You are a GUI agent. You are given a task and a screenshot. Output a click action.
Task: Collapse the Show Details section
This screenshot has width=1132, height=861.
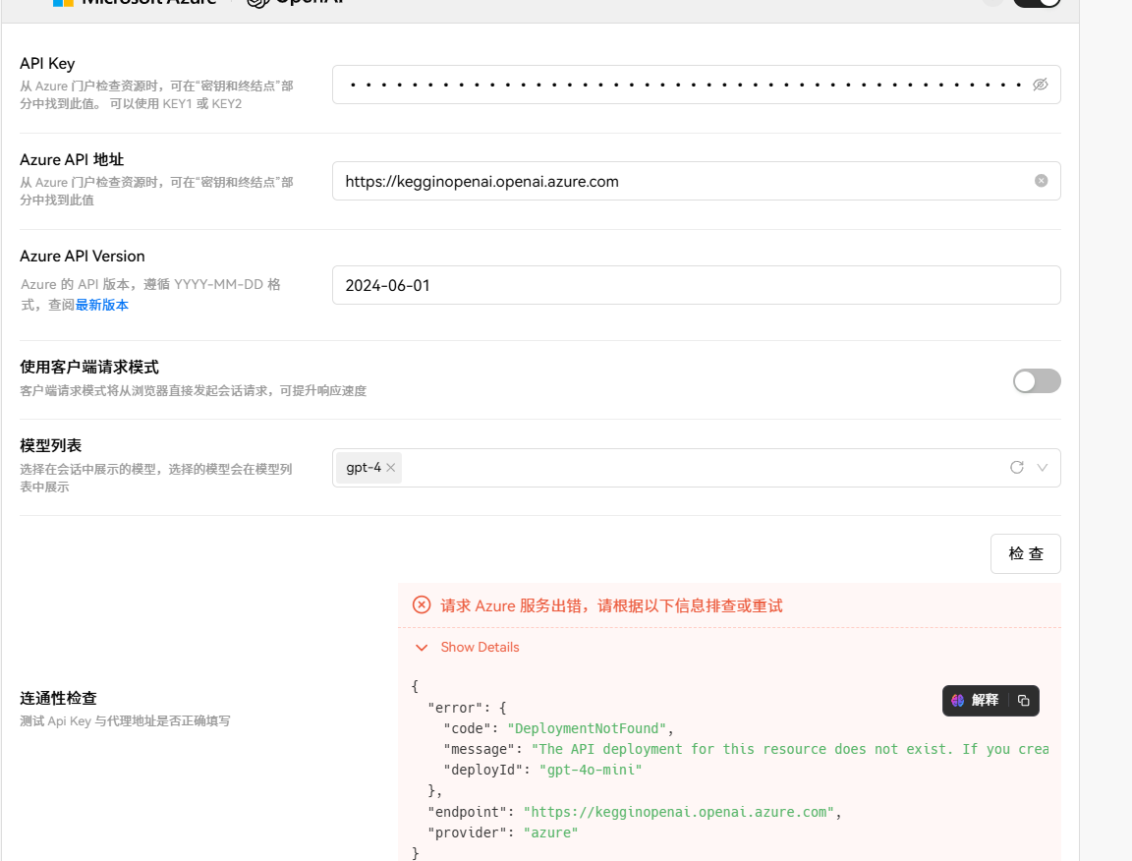468,647
